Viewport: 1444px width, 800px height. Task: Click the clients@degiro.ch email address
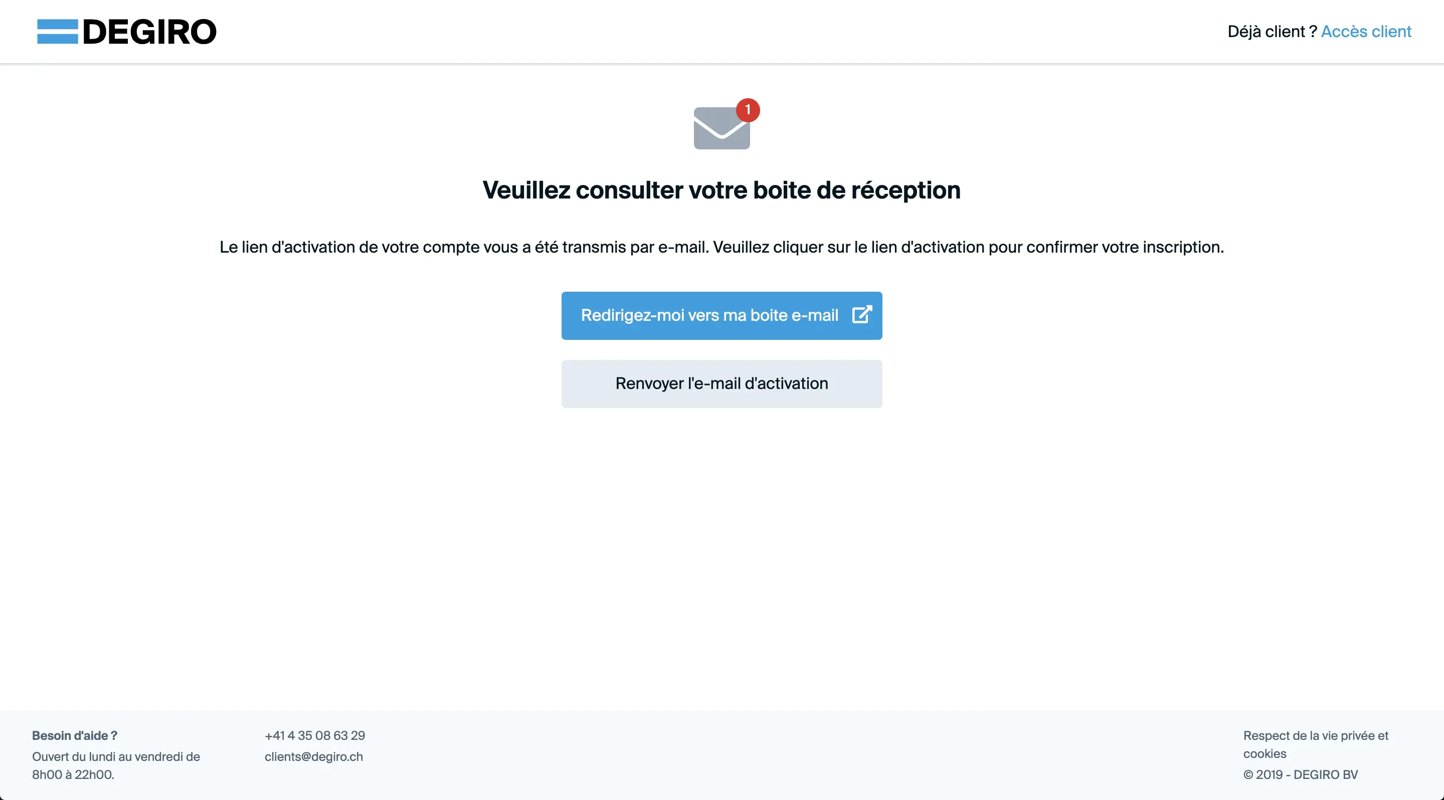tap(313, 756)
